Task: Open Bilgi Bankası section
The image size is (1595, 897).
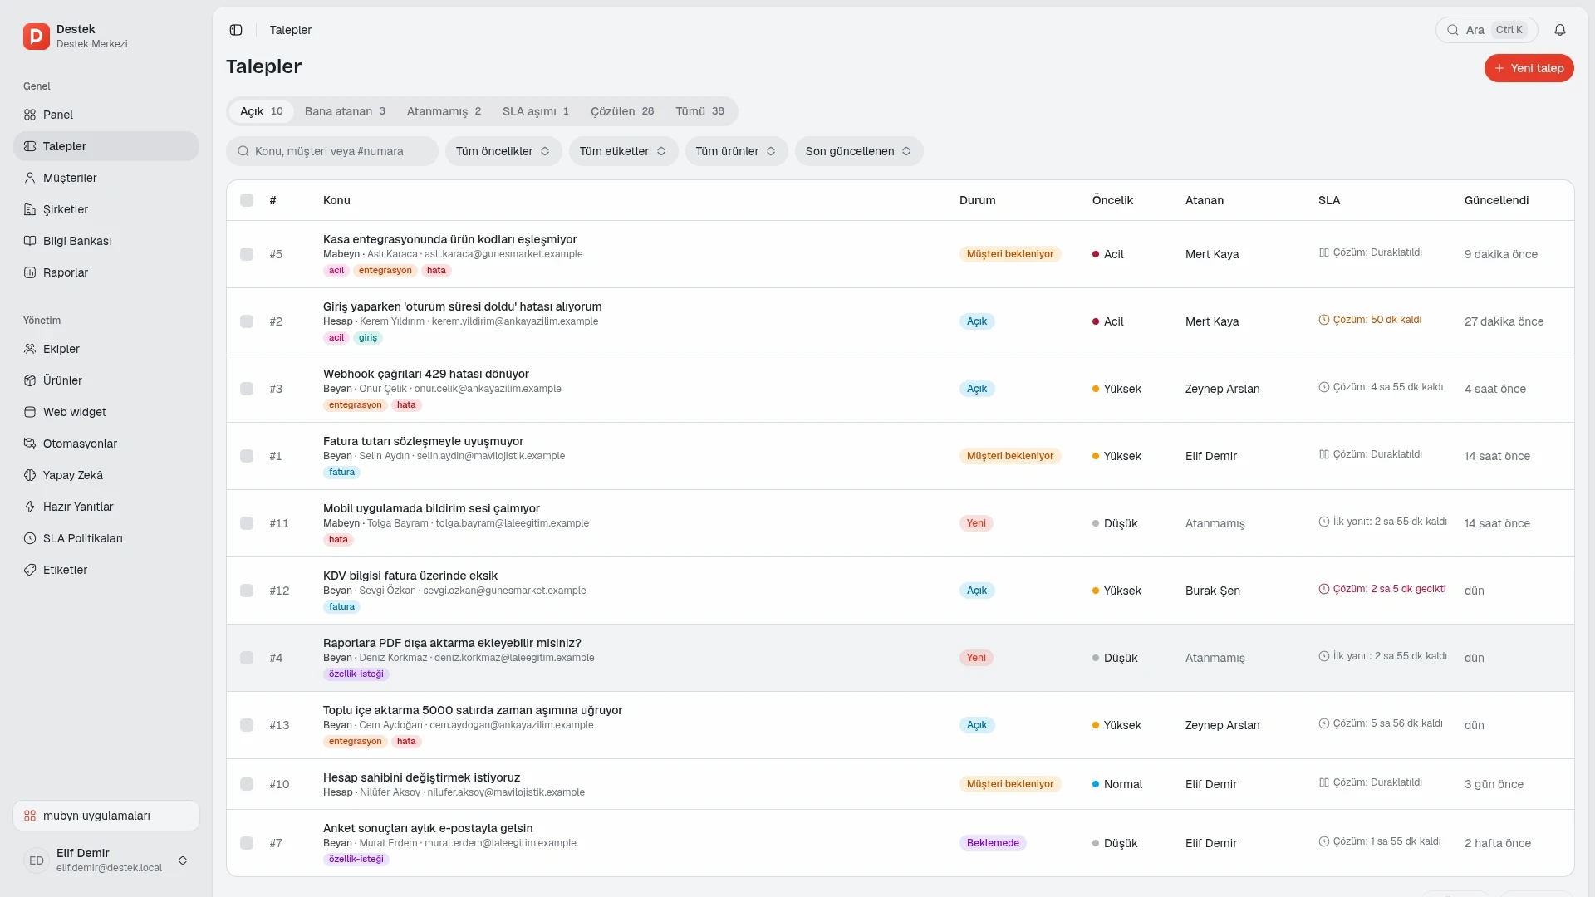Action: [x=106, y=241]
